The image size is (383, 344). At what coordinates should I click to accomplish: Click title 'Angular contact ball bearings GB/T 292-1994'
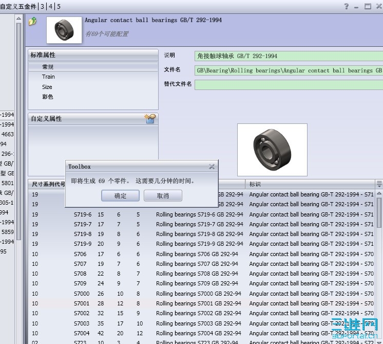(153, 20)
